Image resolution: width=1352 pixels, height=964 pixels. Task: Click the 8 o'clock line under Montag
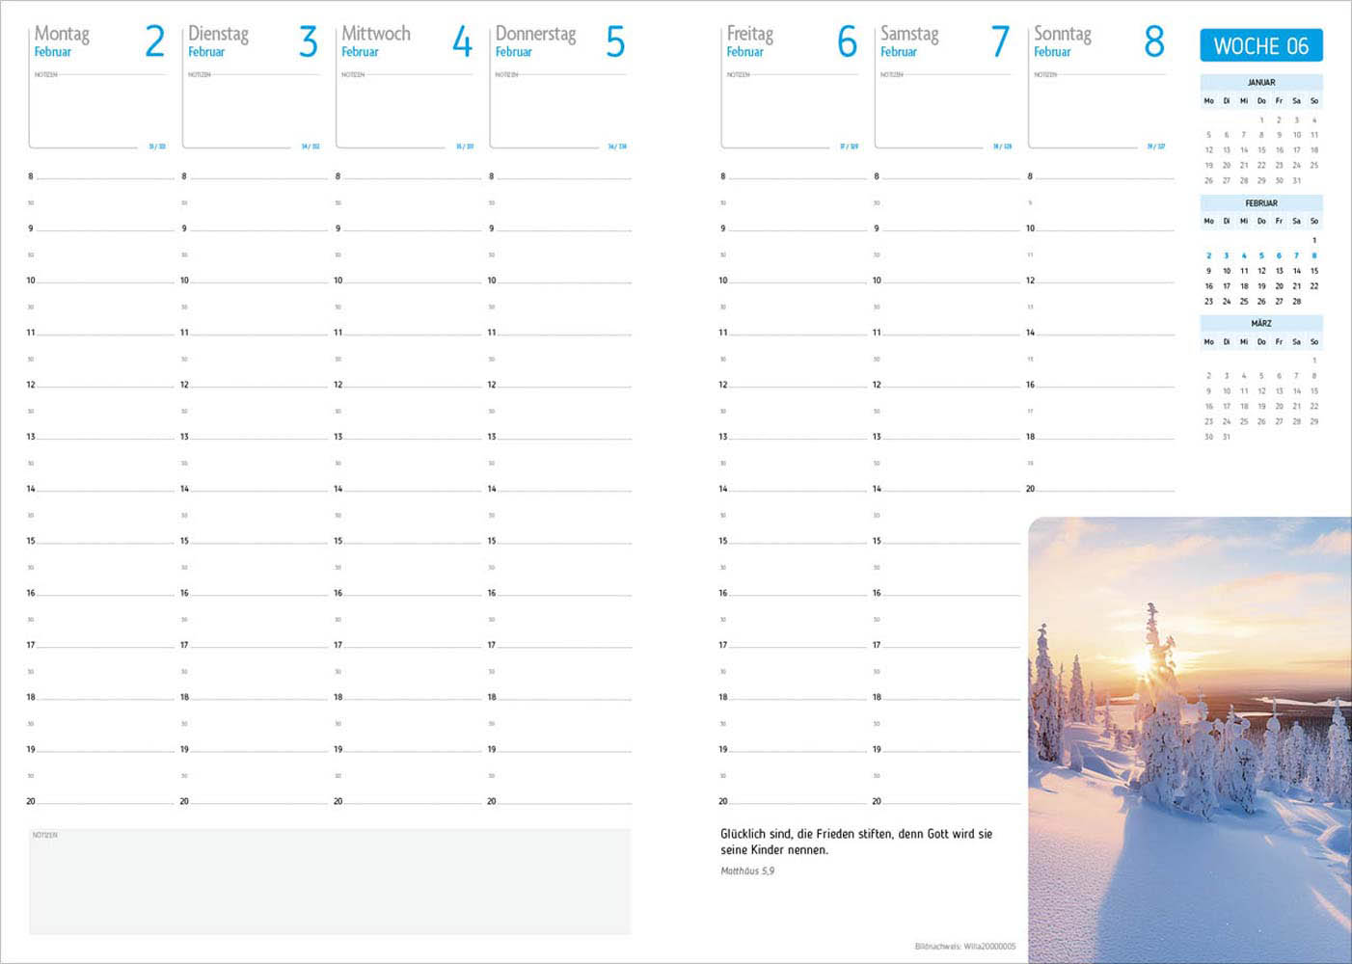click(104, 176)
